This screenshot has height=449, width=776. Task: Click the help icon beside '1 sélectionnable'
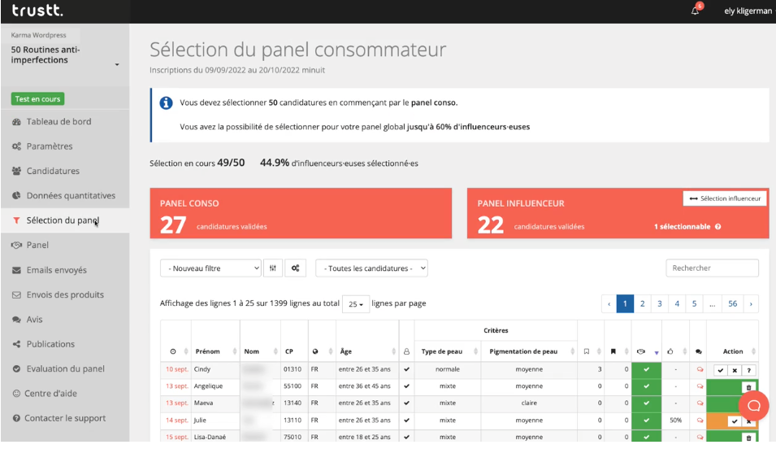point(718,227)
